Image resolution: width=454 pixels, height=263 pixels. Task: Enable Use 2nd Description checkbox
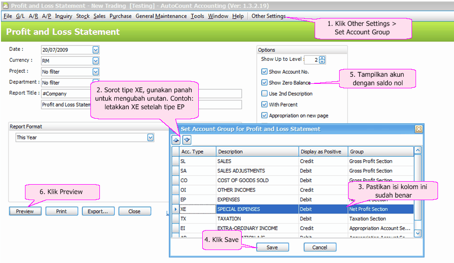coord(264,94)
